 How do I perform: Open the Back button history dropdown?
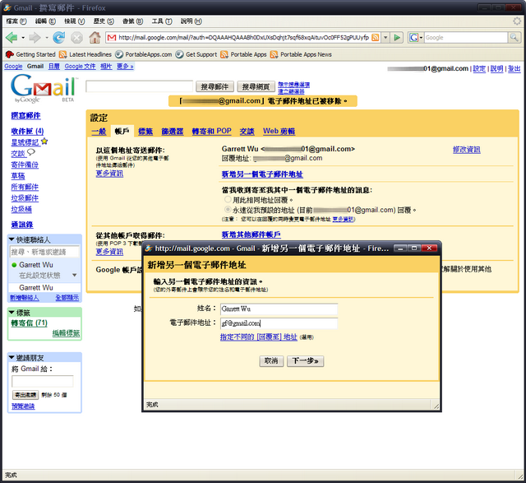[x=23, y=38]
